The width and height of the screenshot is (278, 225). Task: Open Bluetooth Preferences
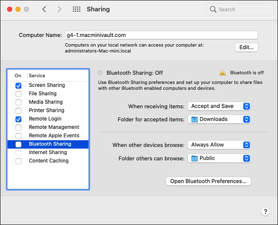click(x=208, y=181)
